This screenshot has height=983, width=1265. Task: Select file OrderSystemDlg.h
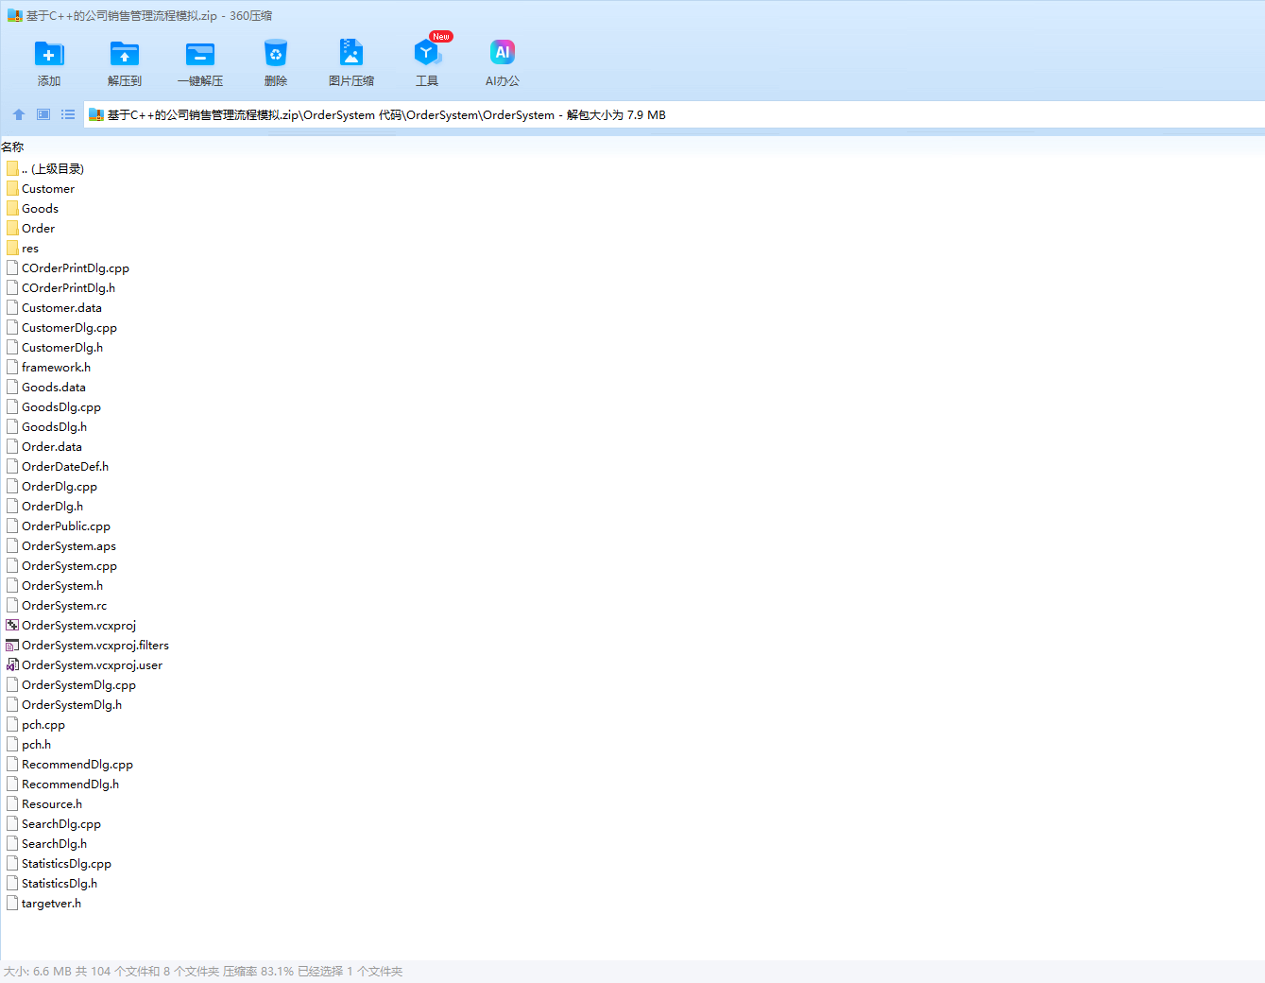tap(64, 704)
